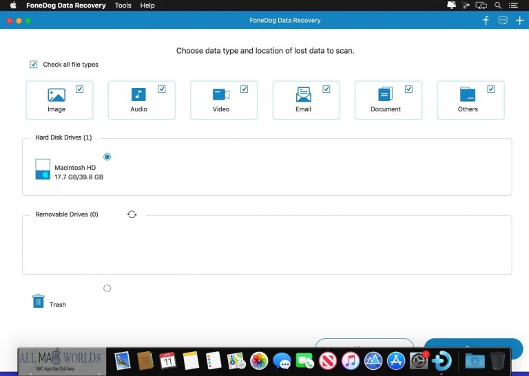This screenshot has height=376, width=529.
Task: Open the feedback chat bubble icon
Action: coord(503,21)
